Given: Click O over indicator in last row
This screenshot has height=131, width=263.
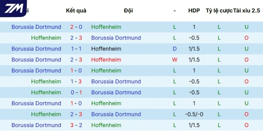Looking at the screenshot, I should pyautogui.click(x=247, y=125).
